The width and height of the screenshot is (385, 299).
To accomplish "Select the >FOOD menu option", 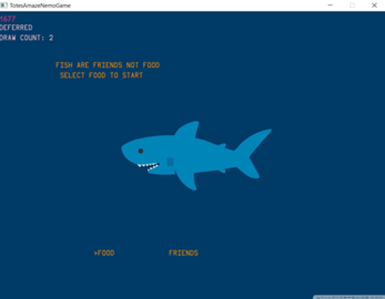I will tap(104, 253).
